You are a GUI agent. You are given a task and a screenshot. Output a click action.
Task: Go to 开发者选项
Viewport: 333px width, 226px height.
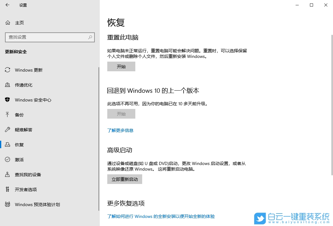[27, 189]
